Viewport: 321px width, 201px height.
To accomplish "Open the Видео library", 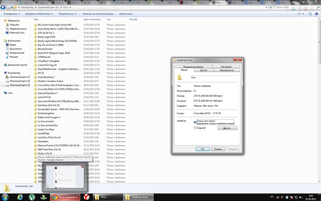I will tap(13, 45).
